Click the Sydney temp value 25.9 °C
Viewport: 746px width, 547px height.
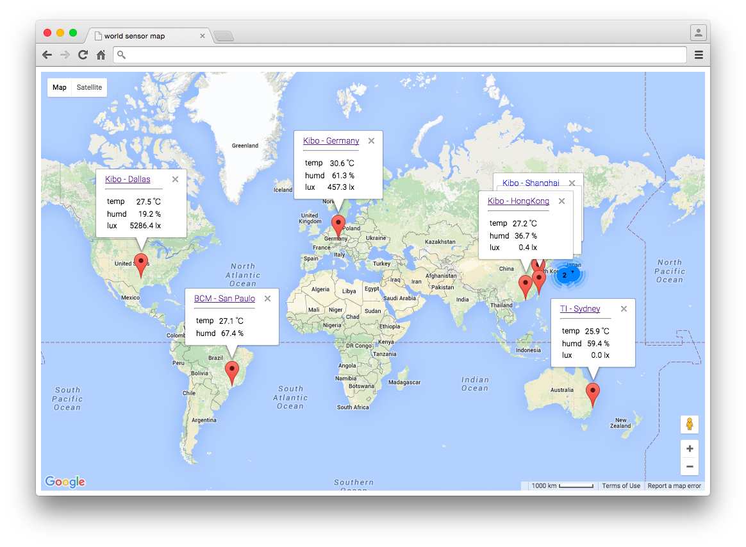click(597, 332)
